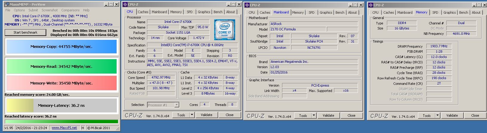Click the NB Frequency 4691.0 MHz value
This screenshot has height=133, width=487.
[x=461, y=34]
